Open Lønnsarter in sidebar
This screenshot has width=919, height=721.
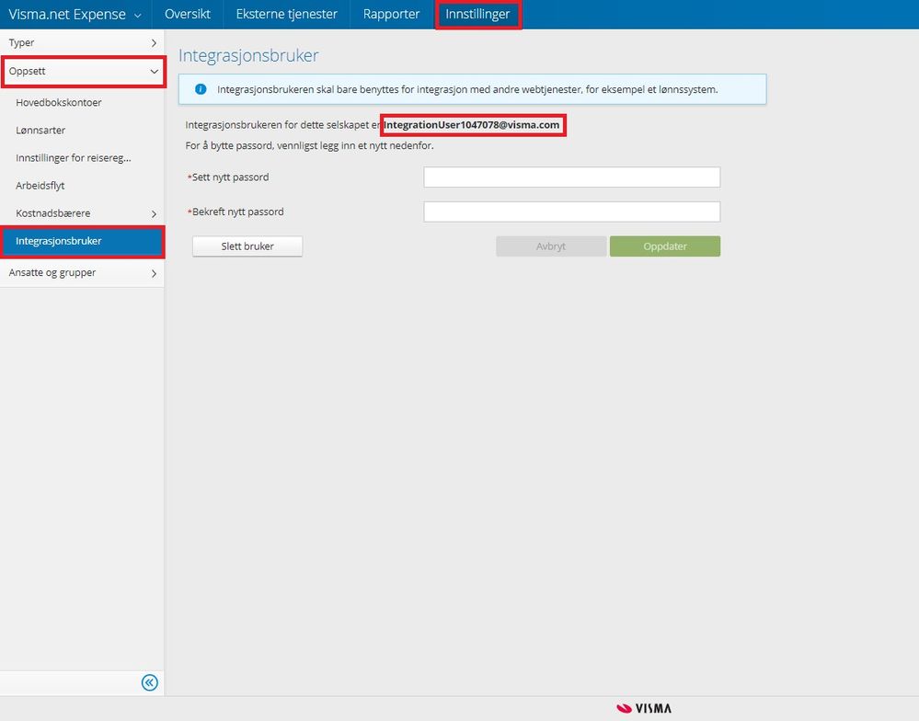click(40, 130)
